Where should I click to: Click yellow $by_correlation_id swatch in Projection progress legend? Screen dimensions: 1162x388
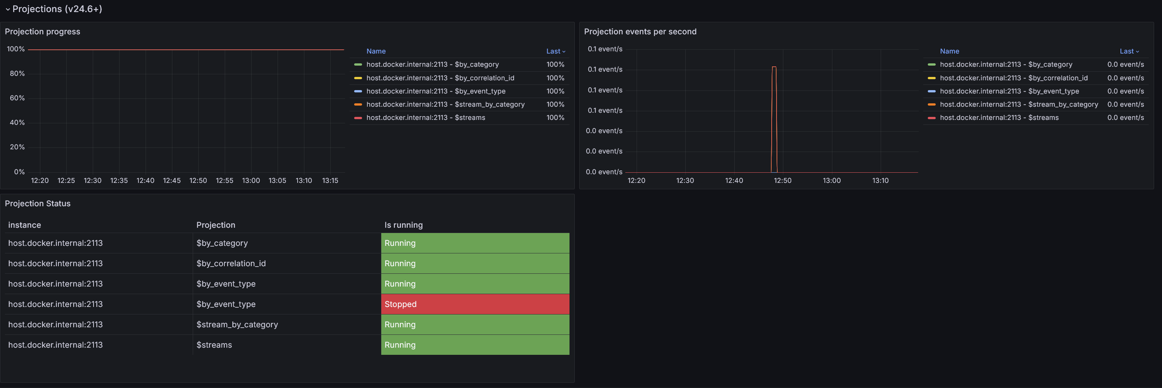coord(358,78)
